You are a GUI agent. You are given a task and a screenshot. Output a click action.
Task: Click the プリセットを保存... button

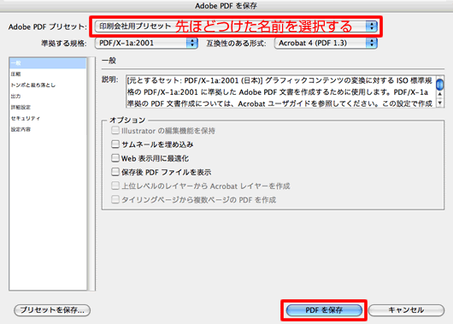pos(52,310)
